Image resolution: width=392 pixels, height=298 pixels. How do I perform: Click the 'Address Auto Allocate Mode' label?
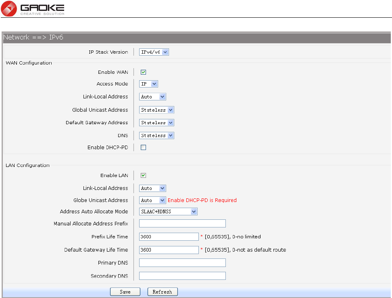94,211
